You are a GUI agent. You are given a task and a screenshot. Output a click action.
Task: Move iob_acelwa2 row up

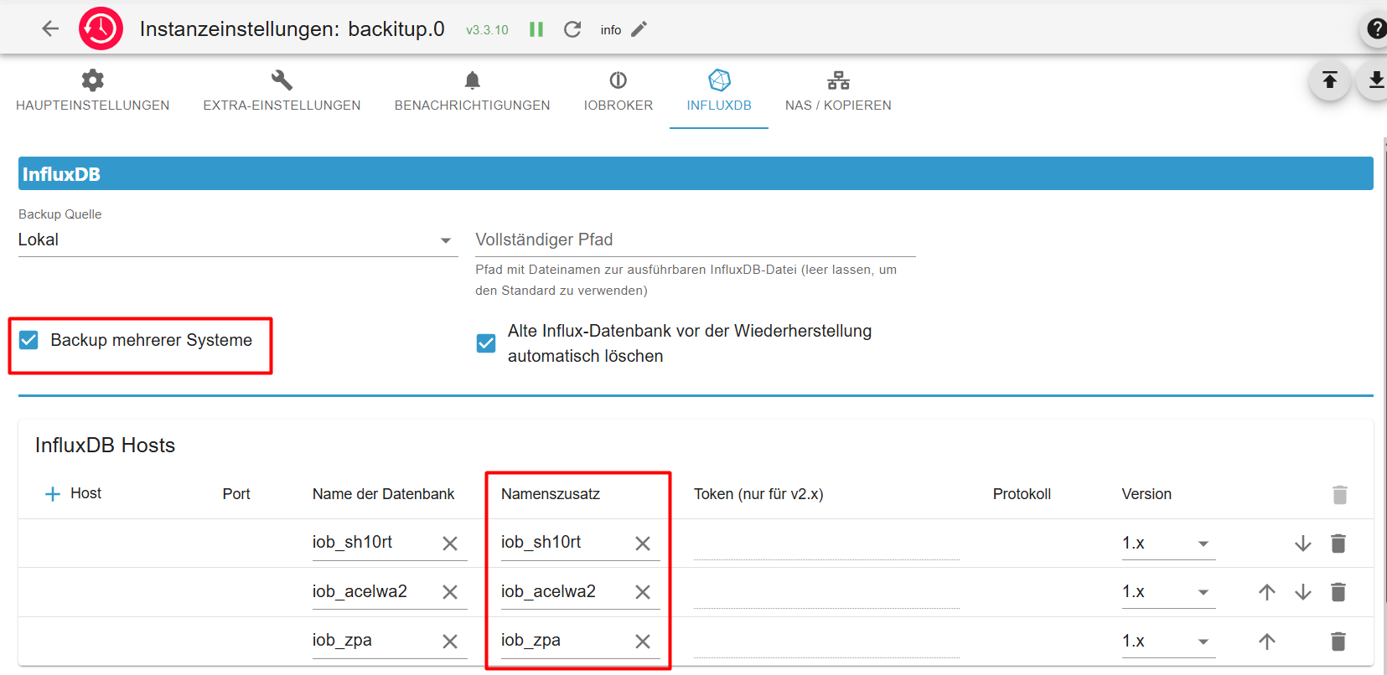tap(1266, 592)
